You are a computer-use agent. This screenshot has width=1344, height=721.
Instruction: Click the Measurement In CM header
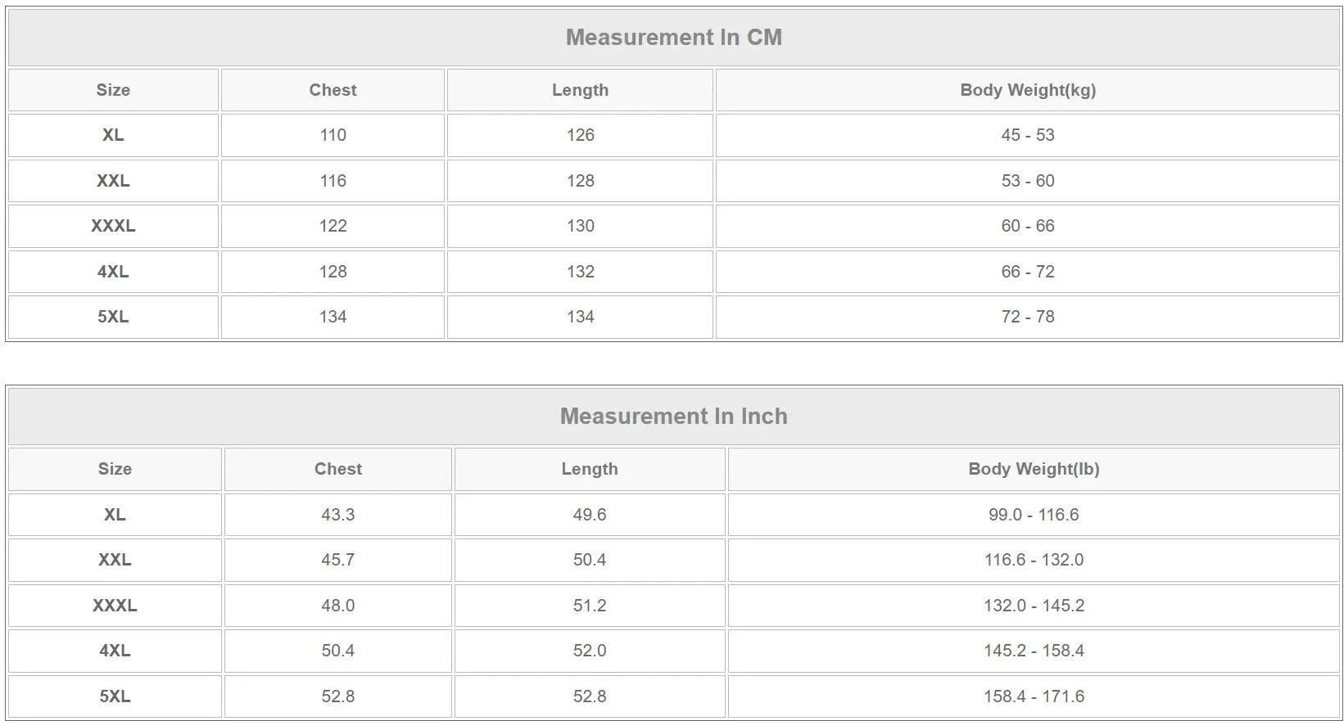coord(673,38)
